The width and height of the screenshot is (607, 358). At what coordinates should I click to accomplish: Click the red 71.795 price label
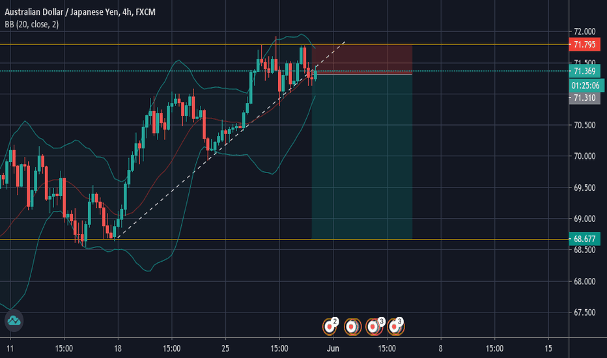[x=584, y=44]
